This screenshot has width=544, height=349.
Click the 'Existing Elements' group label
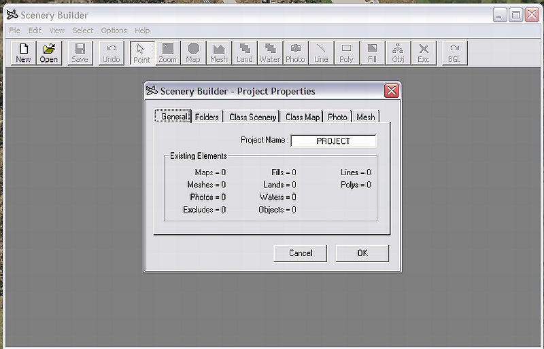coord(199,156)
